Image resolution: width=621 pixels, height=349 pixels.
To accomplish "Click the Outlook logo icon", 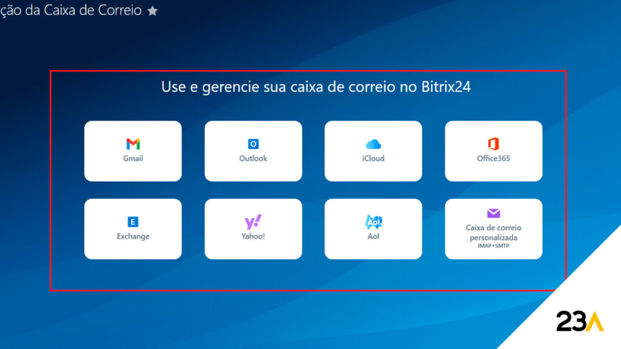I will click(x=253, y=144).
